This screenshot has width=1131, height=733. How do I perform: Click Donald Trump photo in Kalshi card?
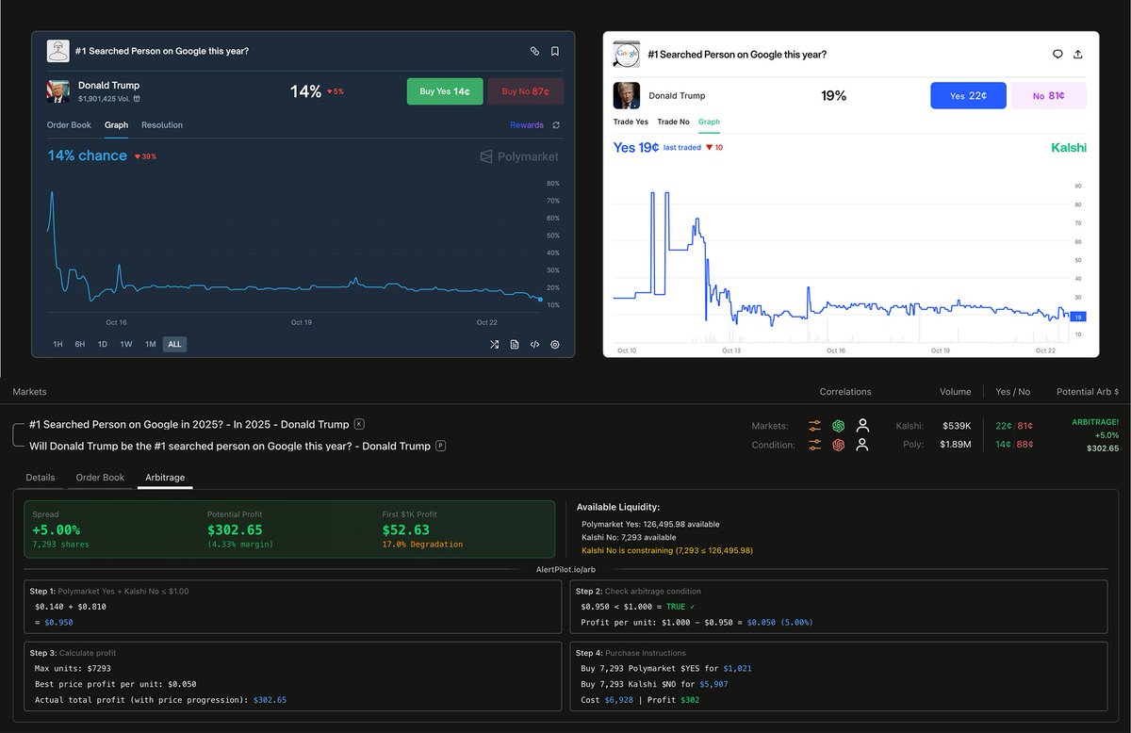[x=627, y=95]
